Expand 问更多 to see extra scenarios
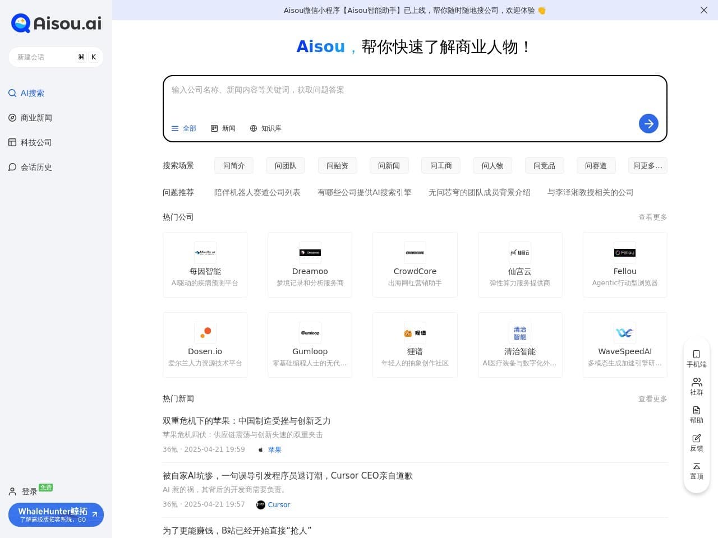This screenshot has width=718, height=538. 647,165
